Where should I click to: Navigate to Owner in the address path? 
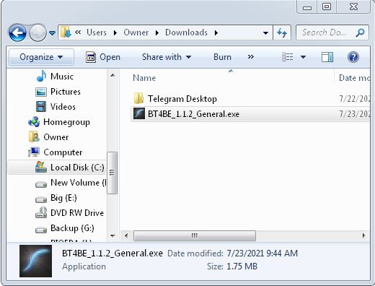(x=136, y=32)
